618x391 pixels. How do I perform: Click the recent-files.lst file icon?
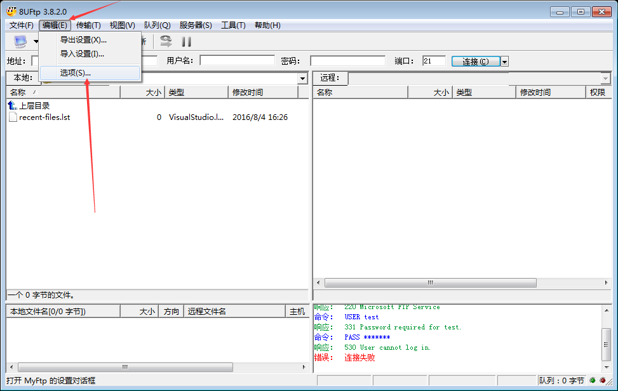[x=13, y=117]
